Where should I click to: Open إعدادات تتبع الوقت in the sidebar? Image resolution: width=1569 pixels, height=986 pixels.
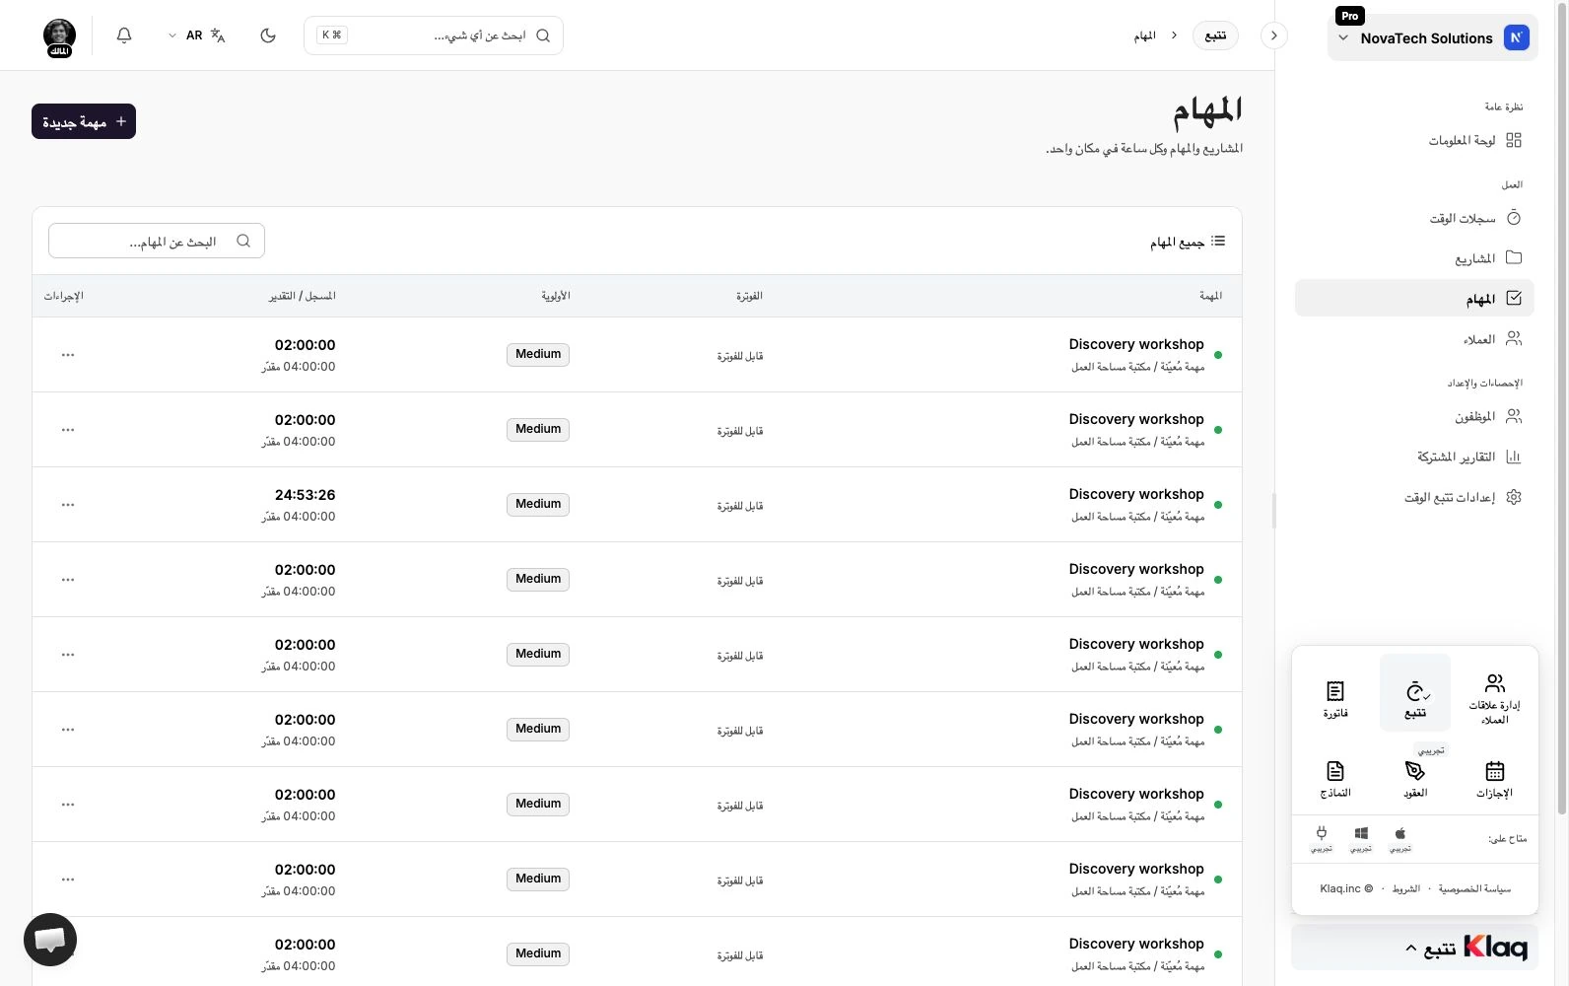1415,497
